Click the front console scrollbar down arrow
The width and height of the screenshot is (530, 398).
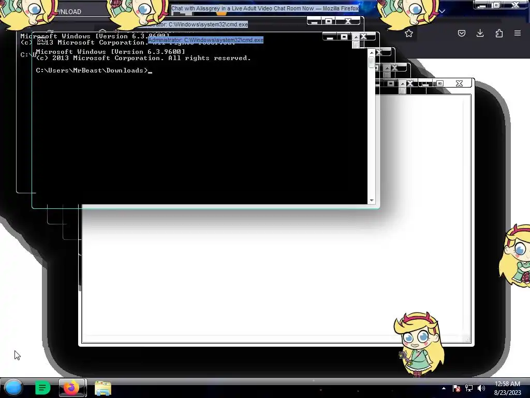pos(372,201)
